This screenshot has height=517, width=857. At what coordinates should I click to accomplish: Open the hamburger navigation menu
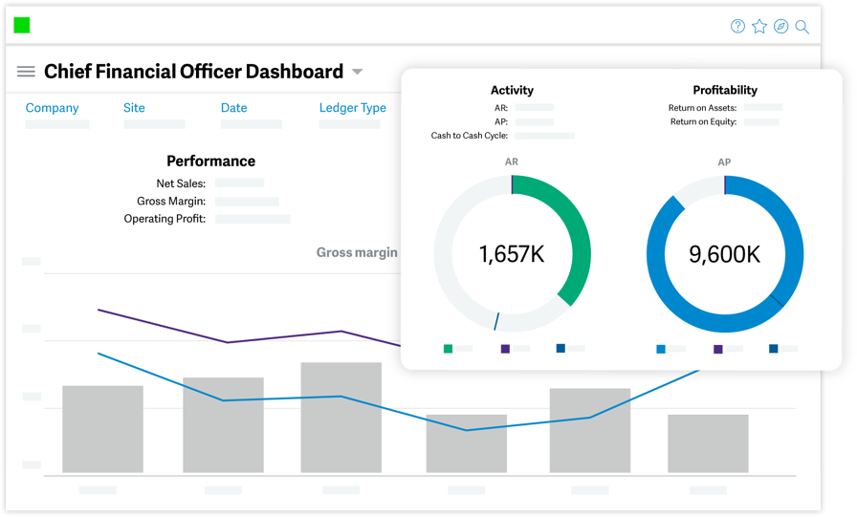click(x=26, y=72)
